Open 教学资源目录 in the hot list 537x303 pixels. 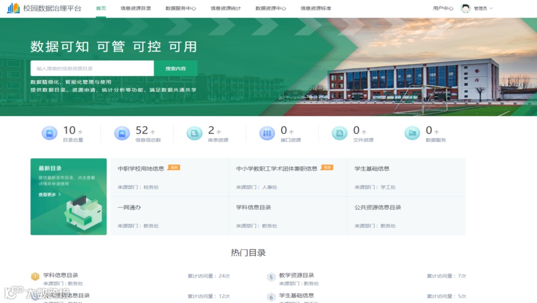[x=296, y=275]
